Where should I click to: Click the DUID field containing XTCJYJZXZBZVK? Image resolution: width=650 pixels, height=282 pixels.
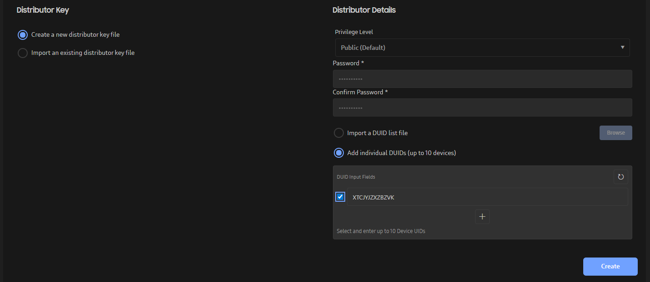(x=487, y=197)
